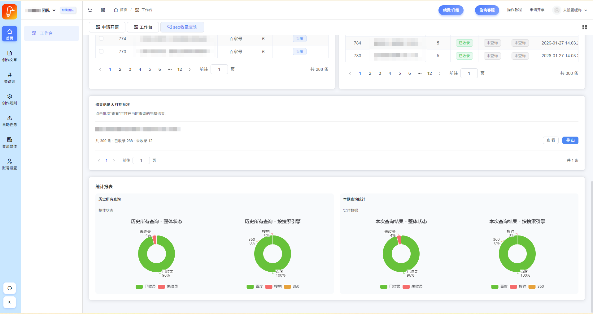Open the 创作文章 sidebar icon

coord(10,56)
